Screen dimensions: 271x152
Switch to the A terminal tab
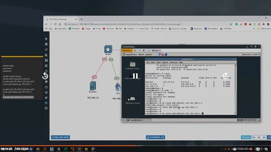[137, 51]
